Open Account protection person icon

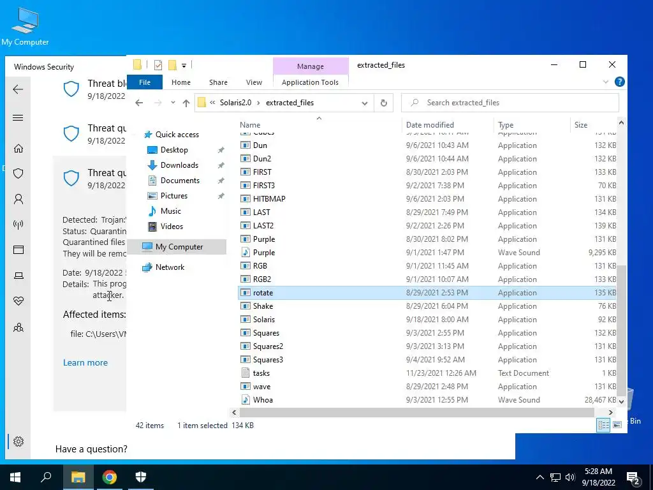click(18, 199)
